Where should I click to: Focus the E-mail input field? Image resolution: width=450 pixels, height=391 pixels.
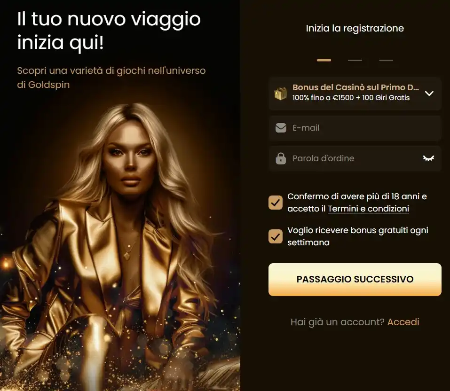355,128
